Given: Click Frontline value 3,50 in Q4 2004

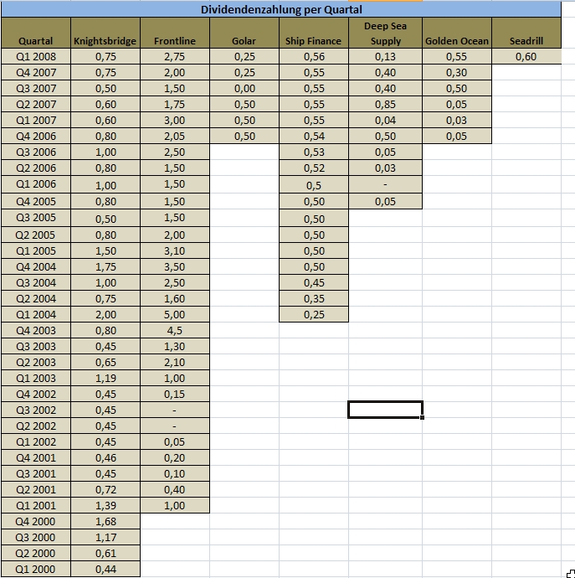Looking at the screenshot, I should 175,266.
